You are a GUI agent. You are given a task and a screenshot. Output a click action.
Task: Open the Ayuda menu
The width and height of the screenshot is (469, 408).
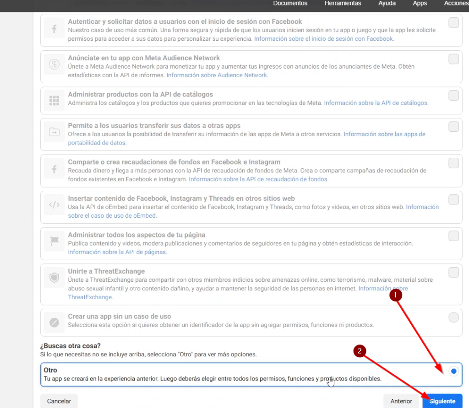tap(387, 3)
